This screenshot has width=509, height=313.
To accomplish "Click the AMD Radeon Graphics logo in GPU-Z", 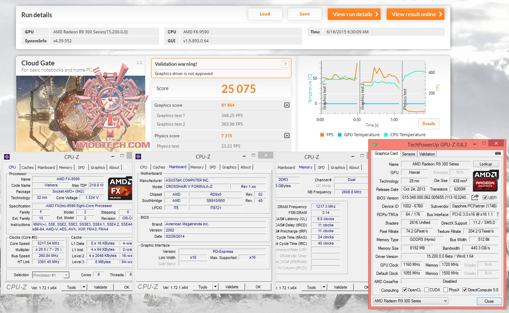I will [x=486, y=181].
